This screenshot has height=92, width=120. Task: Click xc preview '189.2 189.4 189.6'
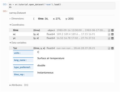pos(67,34)
